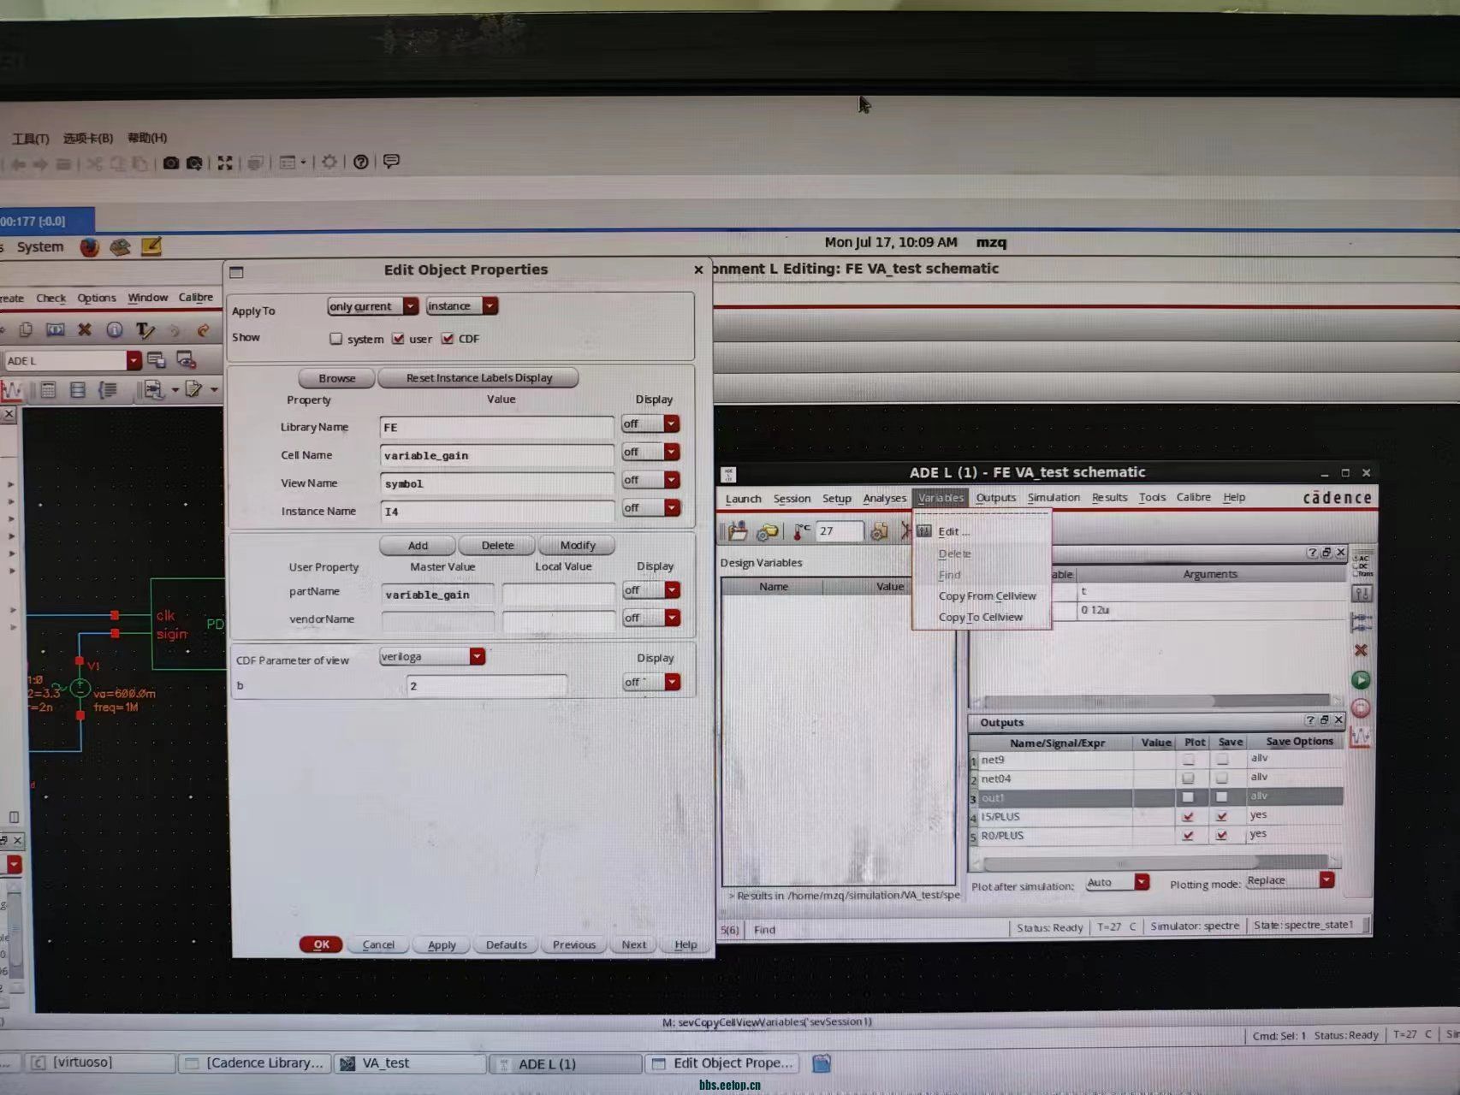
Task: Click the fullscreen expand icon in top toolbar
Action: (x=225, y=163)
